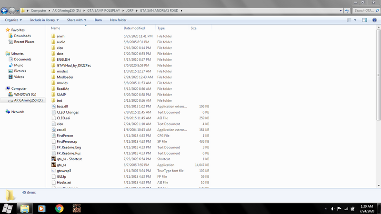
Task: Open the Share with menu
Action: [x=77, y=20]
